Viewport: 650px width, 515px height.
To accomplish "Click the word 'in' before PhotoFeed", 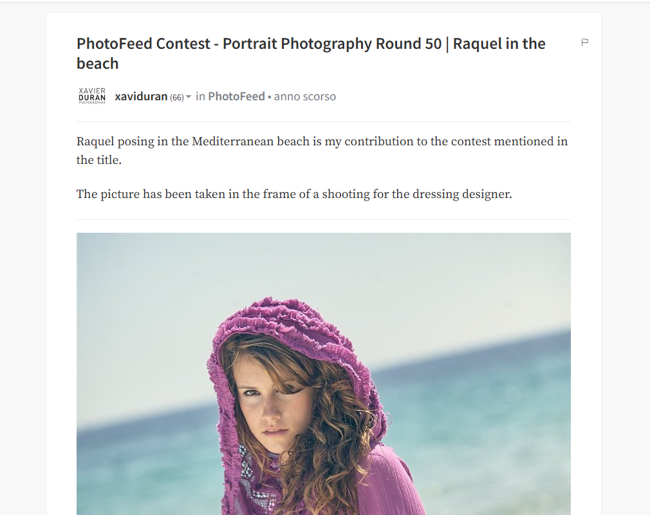I will (200, 96).
